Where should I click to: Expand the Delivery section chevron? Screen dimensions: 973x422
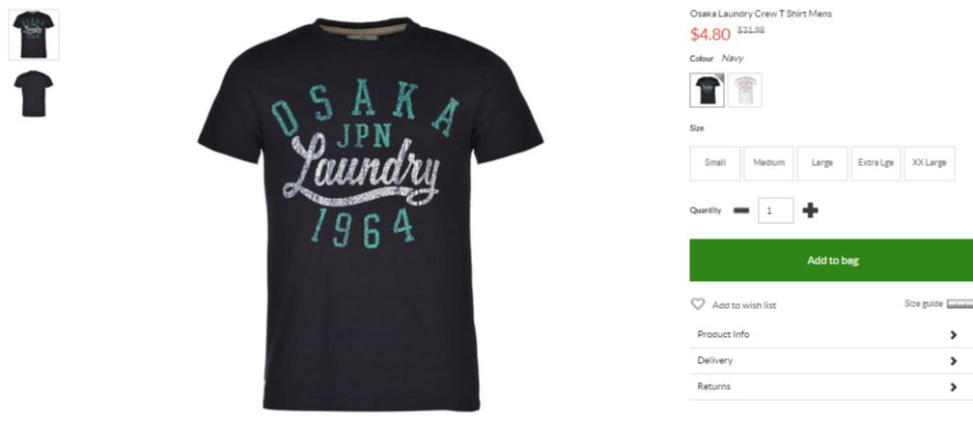[x=954, y=361]
